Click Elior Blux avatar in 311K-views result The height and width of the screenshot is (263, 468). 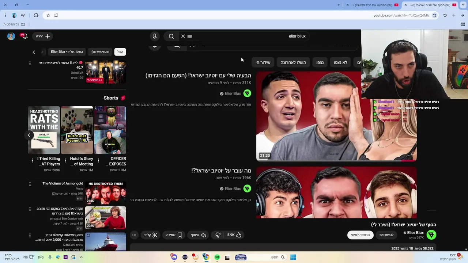coord(247,94)
